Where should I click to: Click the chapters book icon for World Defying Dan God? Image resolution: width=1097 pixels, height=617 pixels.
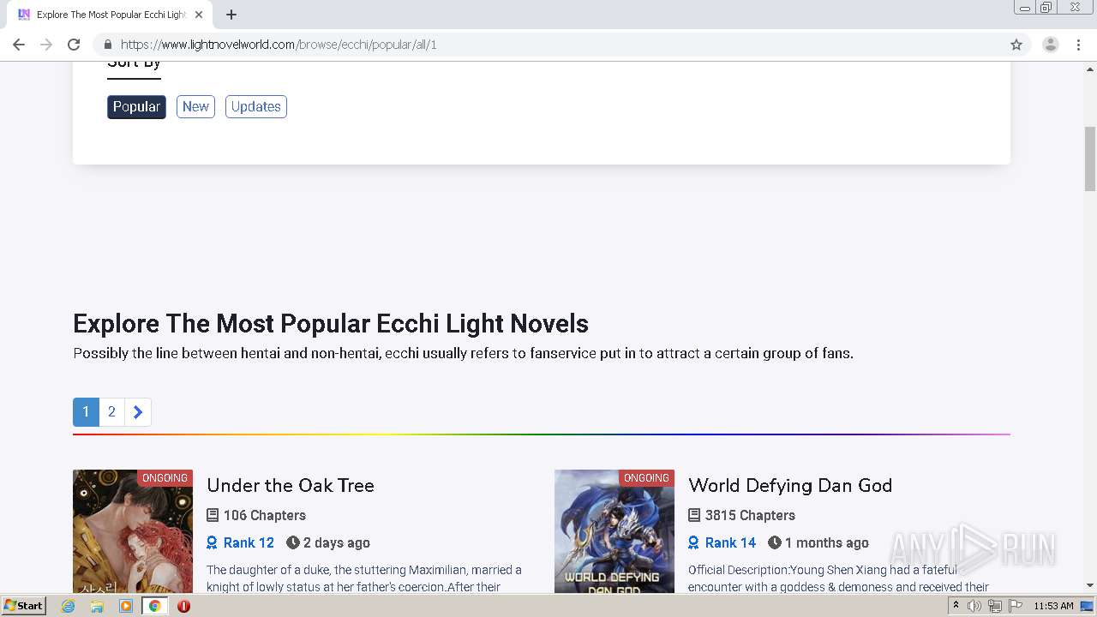(694, 515)
